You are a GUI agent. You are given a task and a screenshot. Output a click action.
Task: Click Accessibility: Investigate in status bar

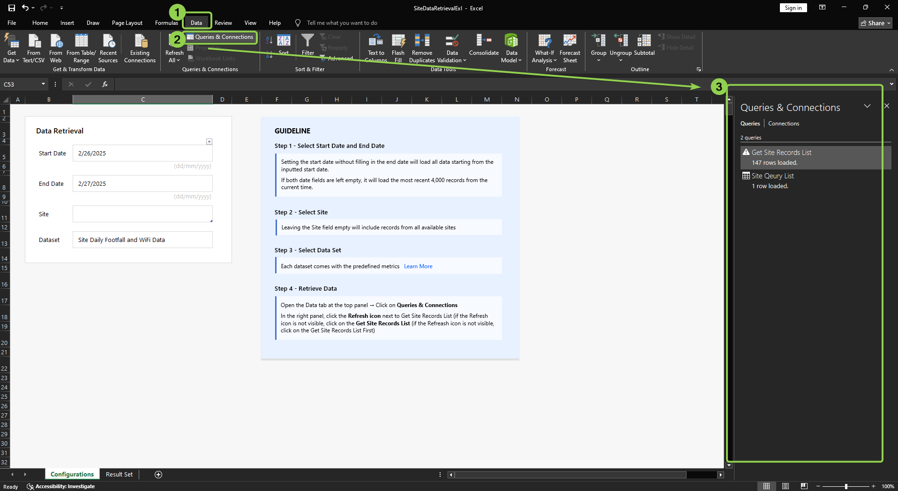point(61,486)
